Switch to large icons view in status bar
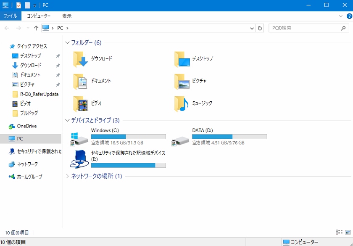 (348, 232)
